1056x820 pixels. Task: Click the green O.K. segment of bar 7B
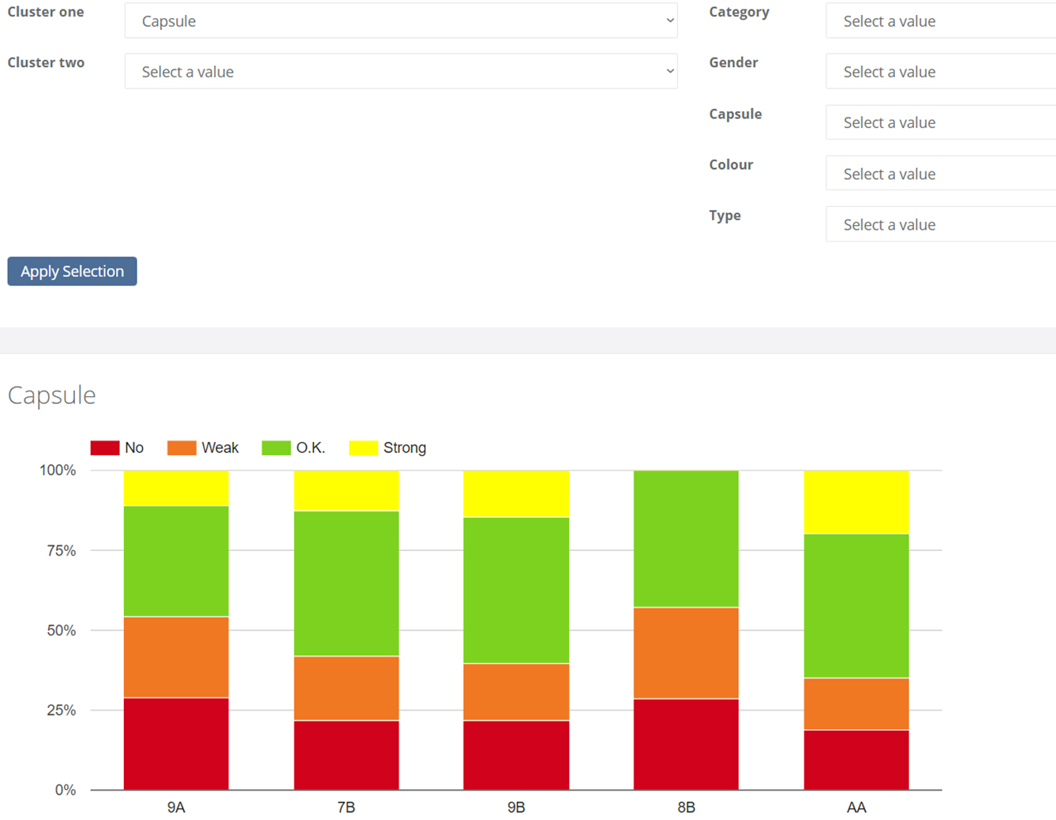click(x=346, y=584)
